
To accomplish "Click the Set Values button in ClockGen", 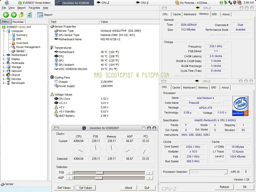I will (x=86, y=188).
